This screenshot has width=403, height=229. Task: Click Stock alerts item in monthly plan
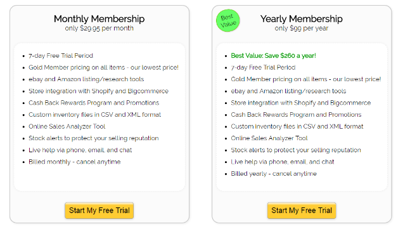[94, 138]
